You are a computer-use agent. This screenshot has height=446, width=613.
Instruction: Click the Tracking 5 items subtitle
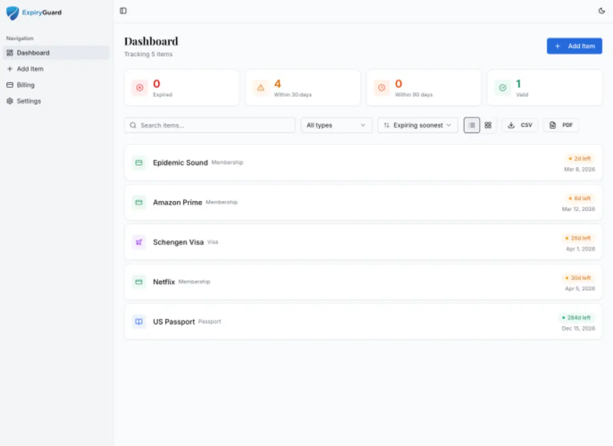tap(149, 54)
